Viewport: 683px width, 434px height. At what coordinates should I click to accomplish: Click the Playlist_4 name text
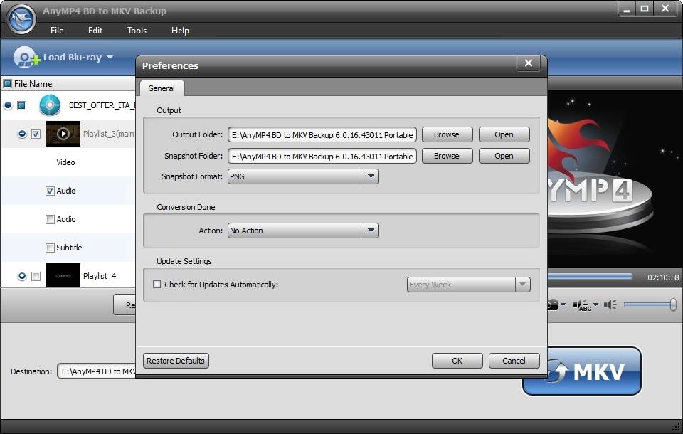[100, 276]
